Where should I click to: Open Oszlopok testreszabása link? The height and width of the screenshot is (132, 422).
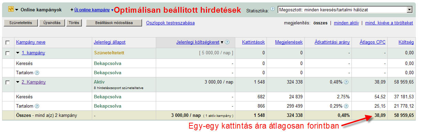[170, 23]
